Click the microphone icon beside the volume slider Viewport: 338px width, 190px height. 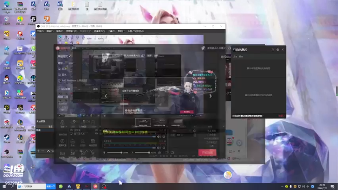pos(104,152)
